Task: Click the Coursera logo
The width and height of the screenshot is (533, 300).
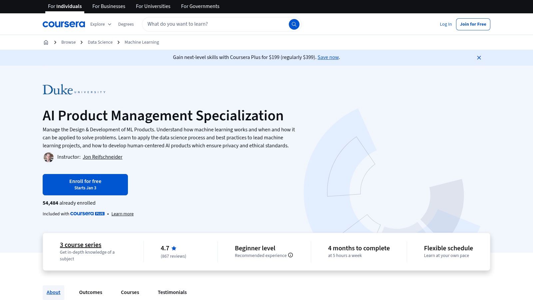Action: pos(64,24)
